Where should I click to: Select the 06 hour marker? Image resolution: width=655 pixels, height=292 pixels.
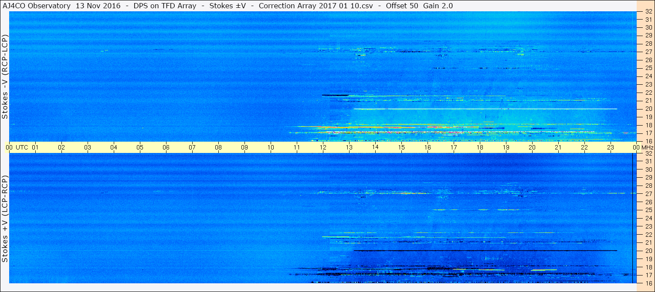166,148
